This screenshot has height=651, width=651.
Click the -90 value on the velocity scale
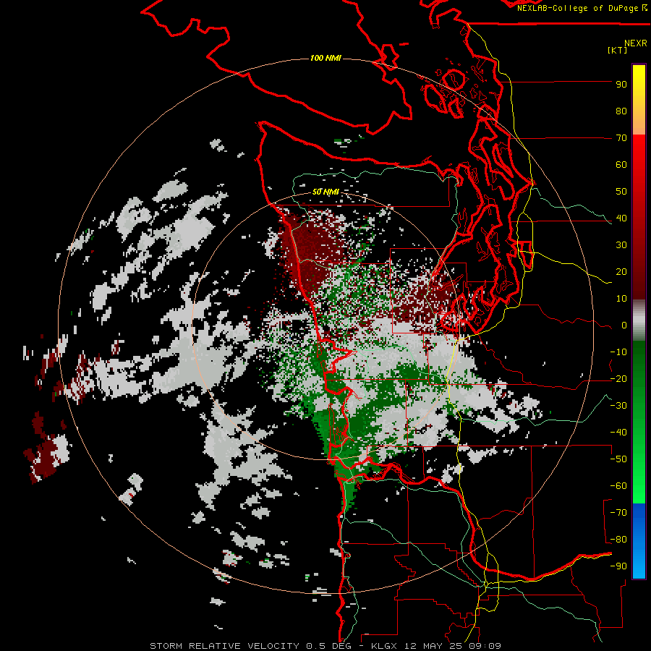click(618, 566)
